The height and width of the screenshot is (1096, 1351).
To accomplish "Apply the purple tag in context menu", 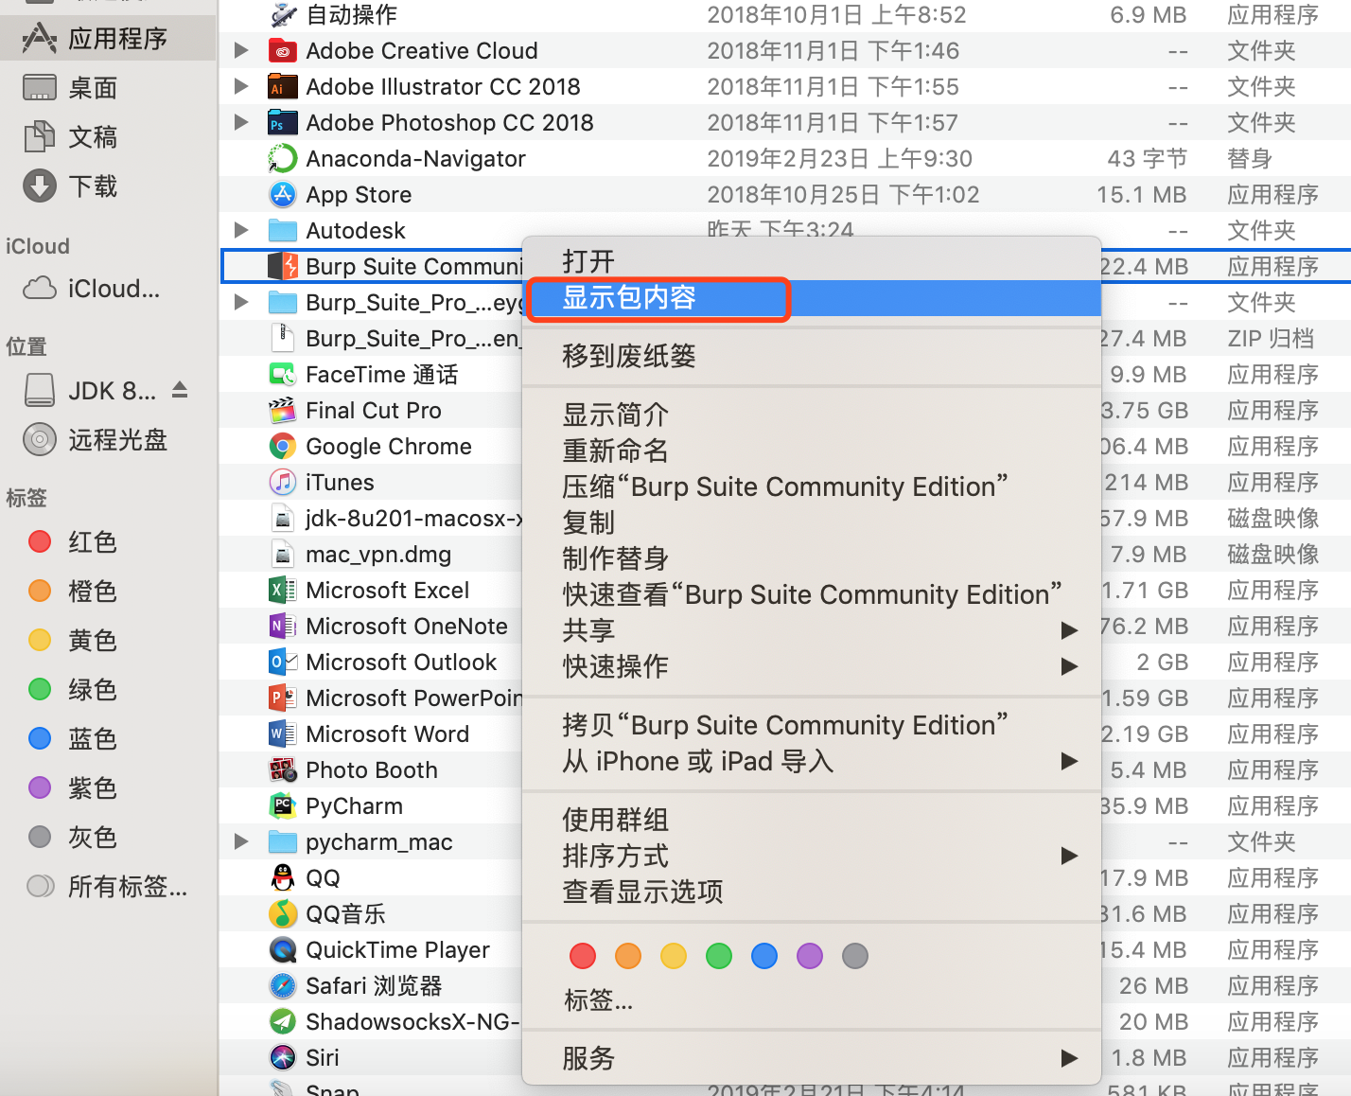I will click(x=810, y=956).
